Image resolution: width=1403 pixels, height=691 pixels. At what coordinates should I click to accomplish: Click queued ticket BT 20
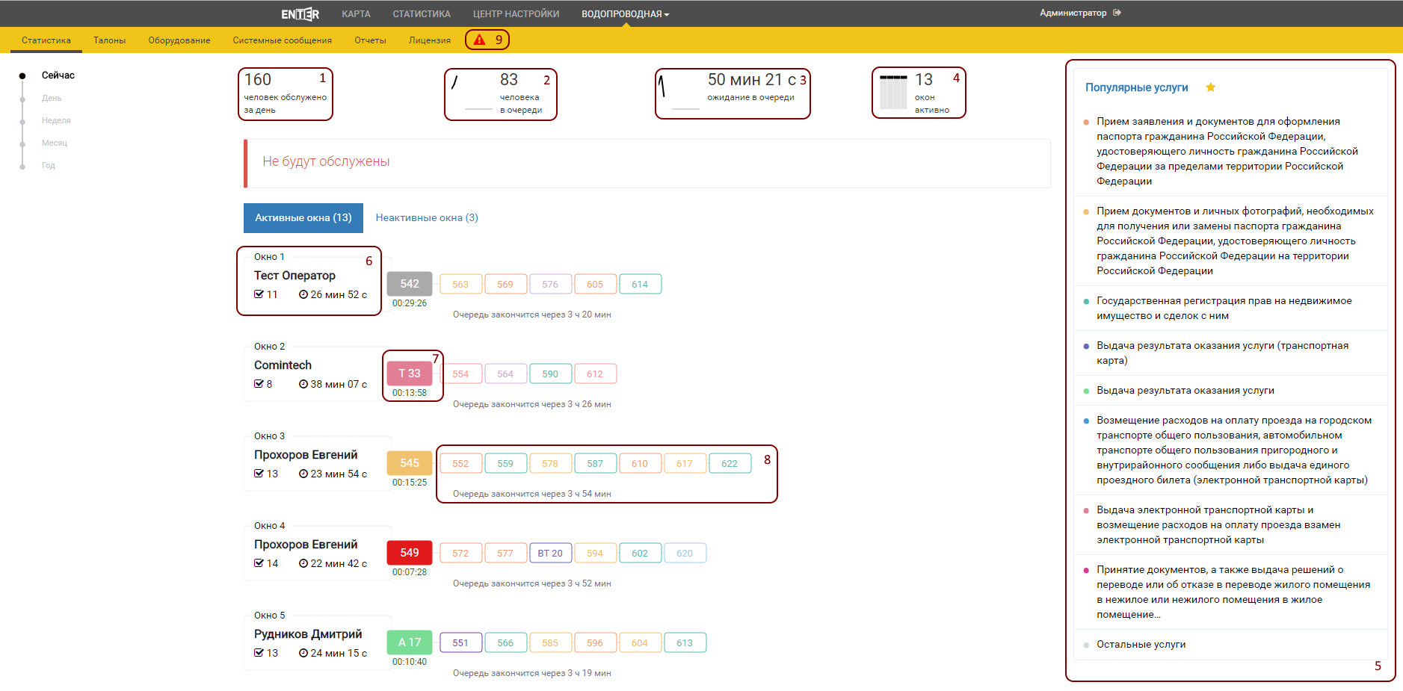(550, 553)
